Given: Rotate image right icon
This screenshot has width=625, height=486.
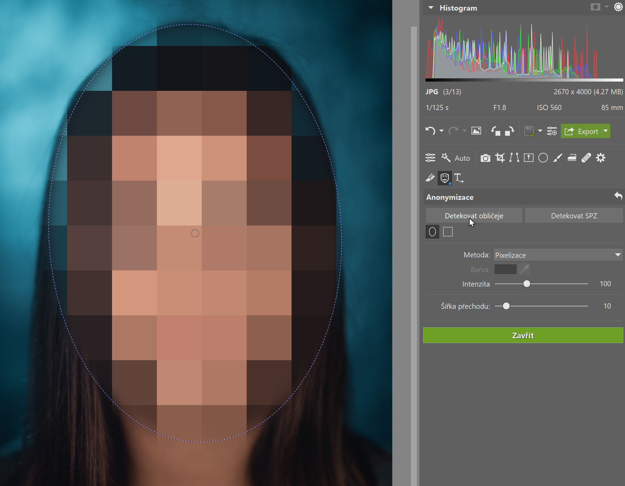Looking at the screenshot, I should (510, 131).
